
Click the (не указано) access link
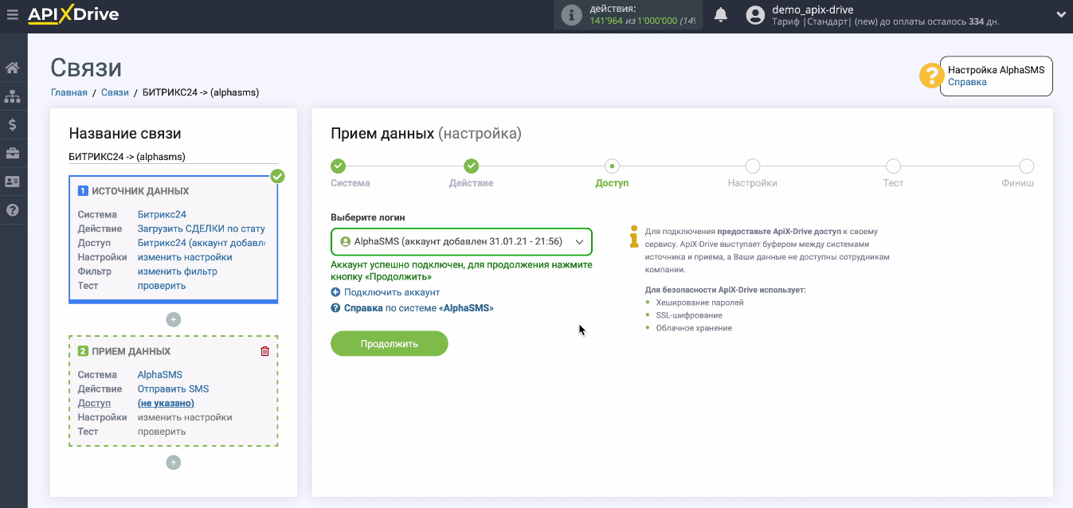166,403
